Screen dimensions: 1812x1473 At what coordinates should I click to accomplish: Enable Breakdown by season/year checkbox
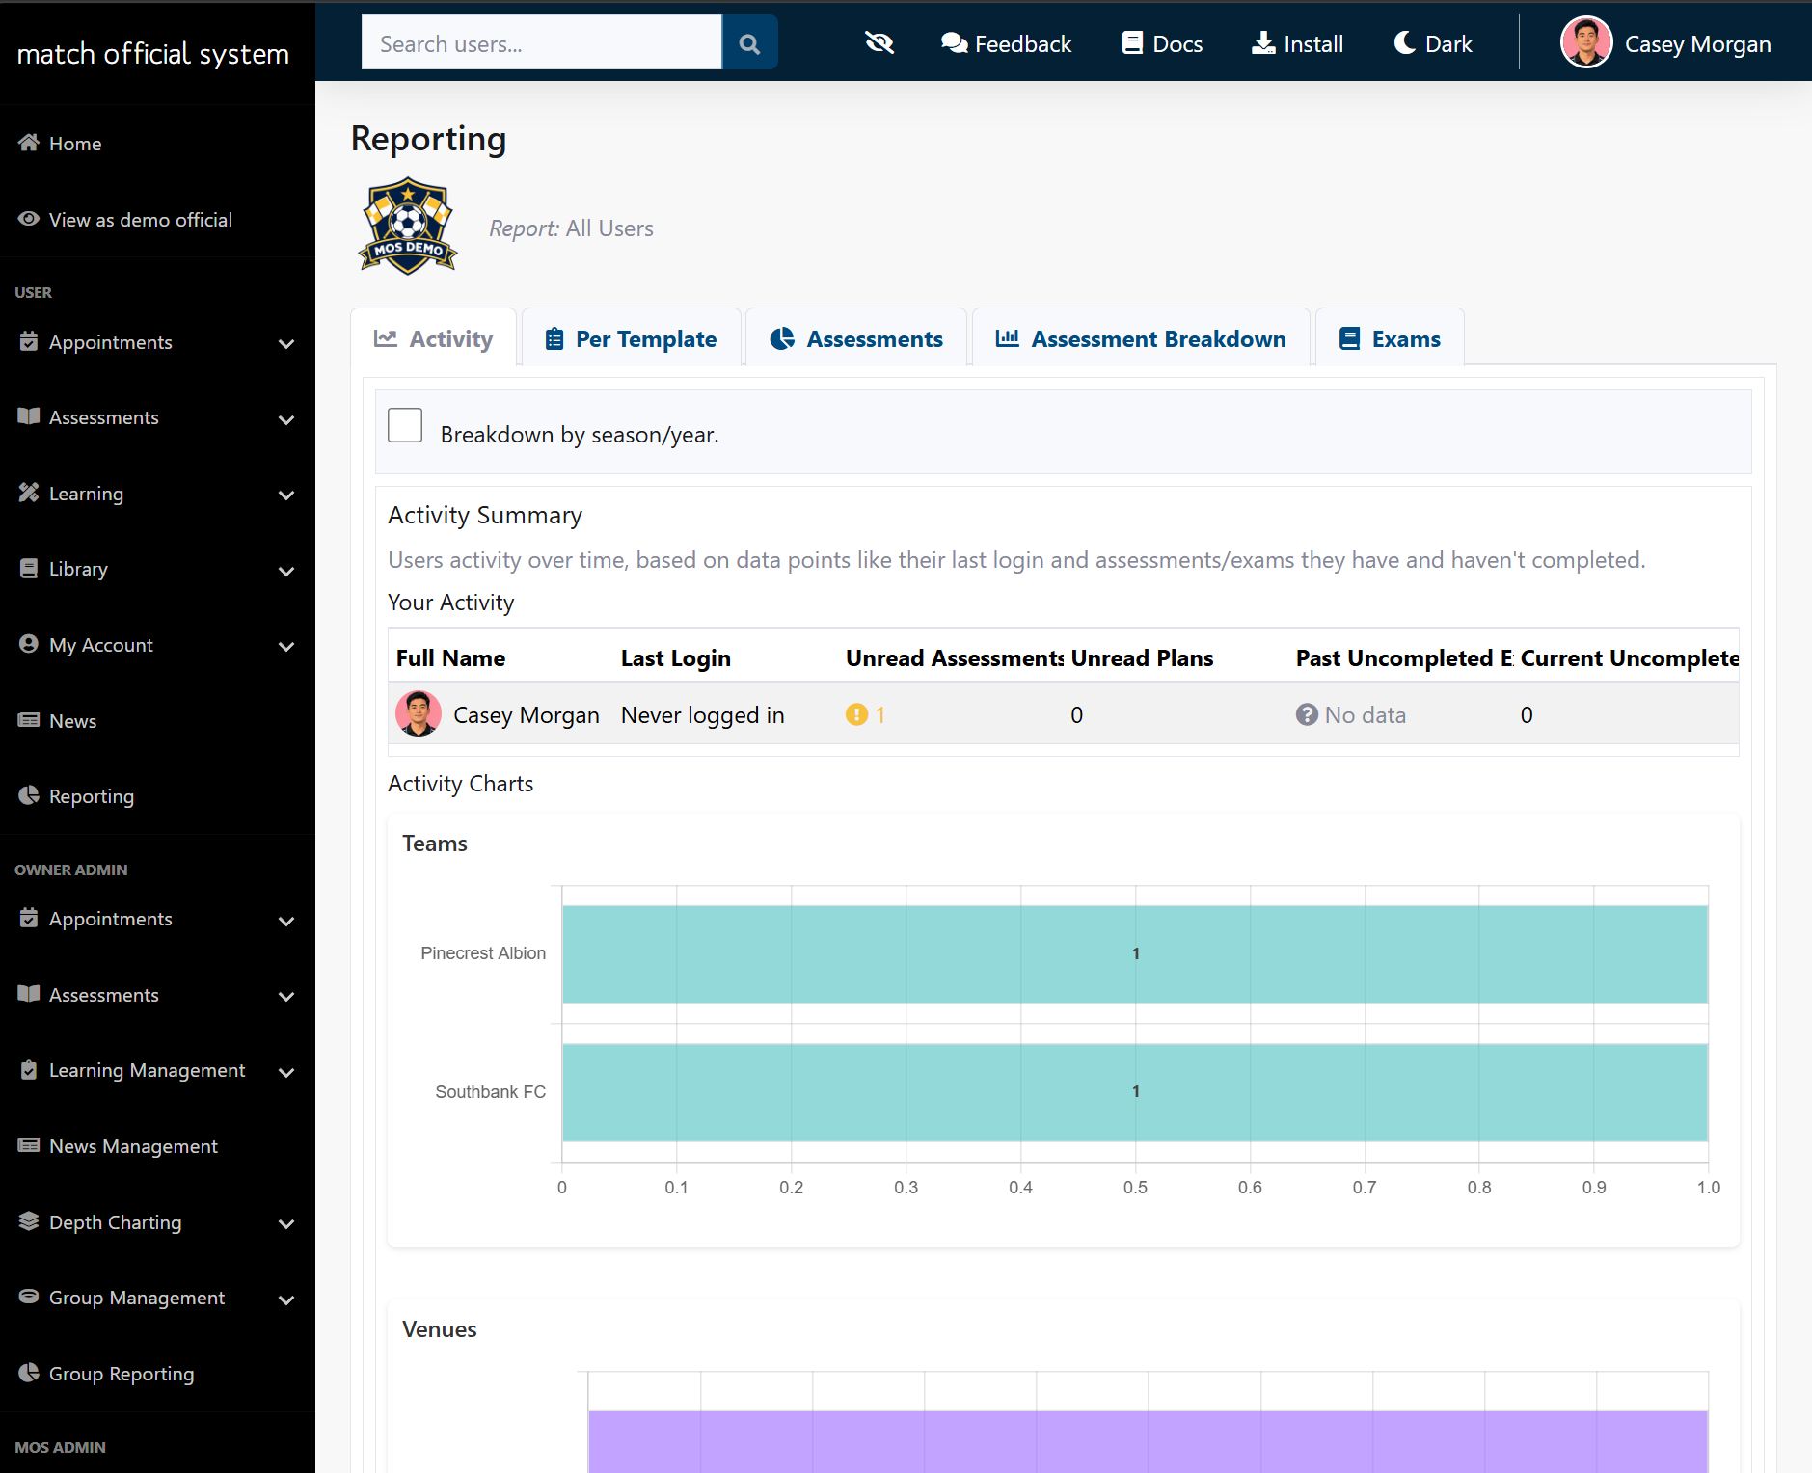405,425
